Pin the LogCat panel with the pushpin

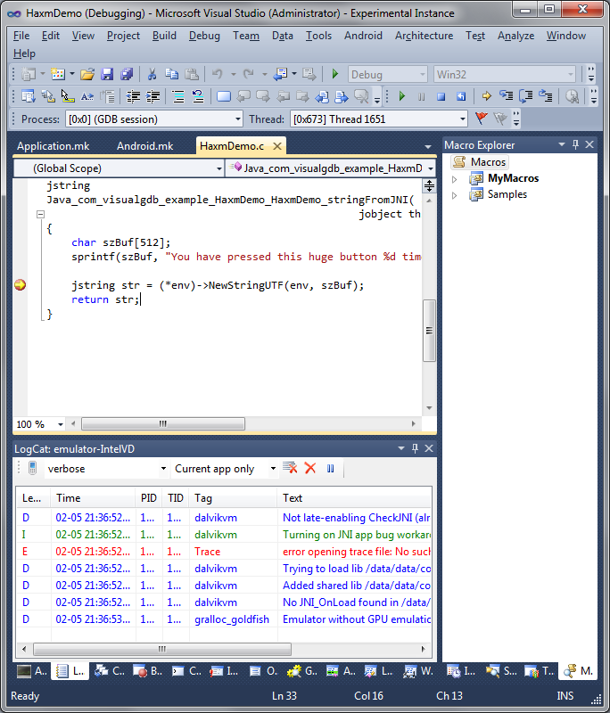415,448
